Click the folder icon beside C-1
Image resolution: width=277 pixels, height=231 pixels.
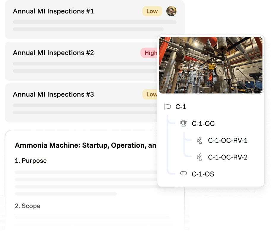(167, 107)
